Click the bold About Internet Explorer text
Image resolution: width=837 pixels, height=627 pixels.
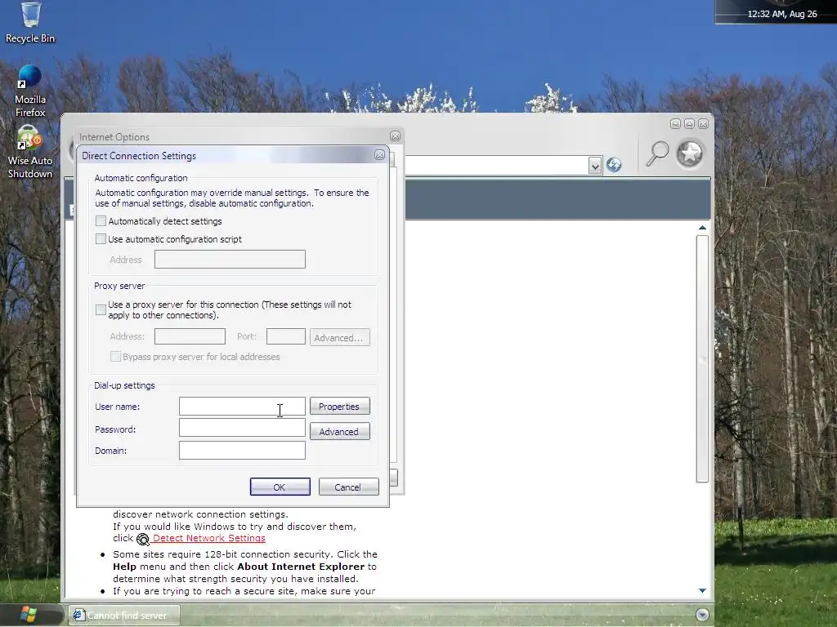pyautogui.click(x=301, y=567)
